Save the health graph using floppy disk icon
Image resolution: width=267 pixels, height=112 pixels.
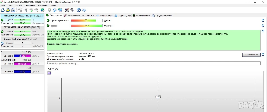point(50,73)
